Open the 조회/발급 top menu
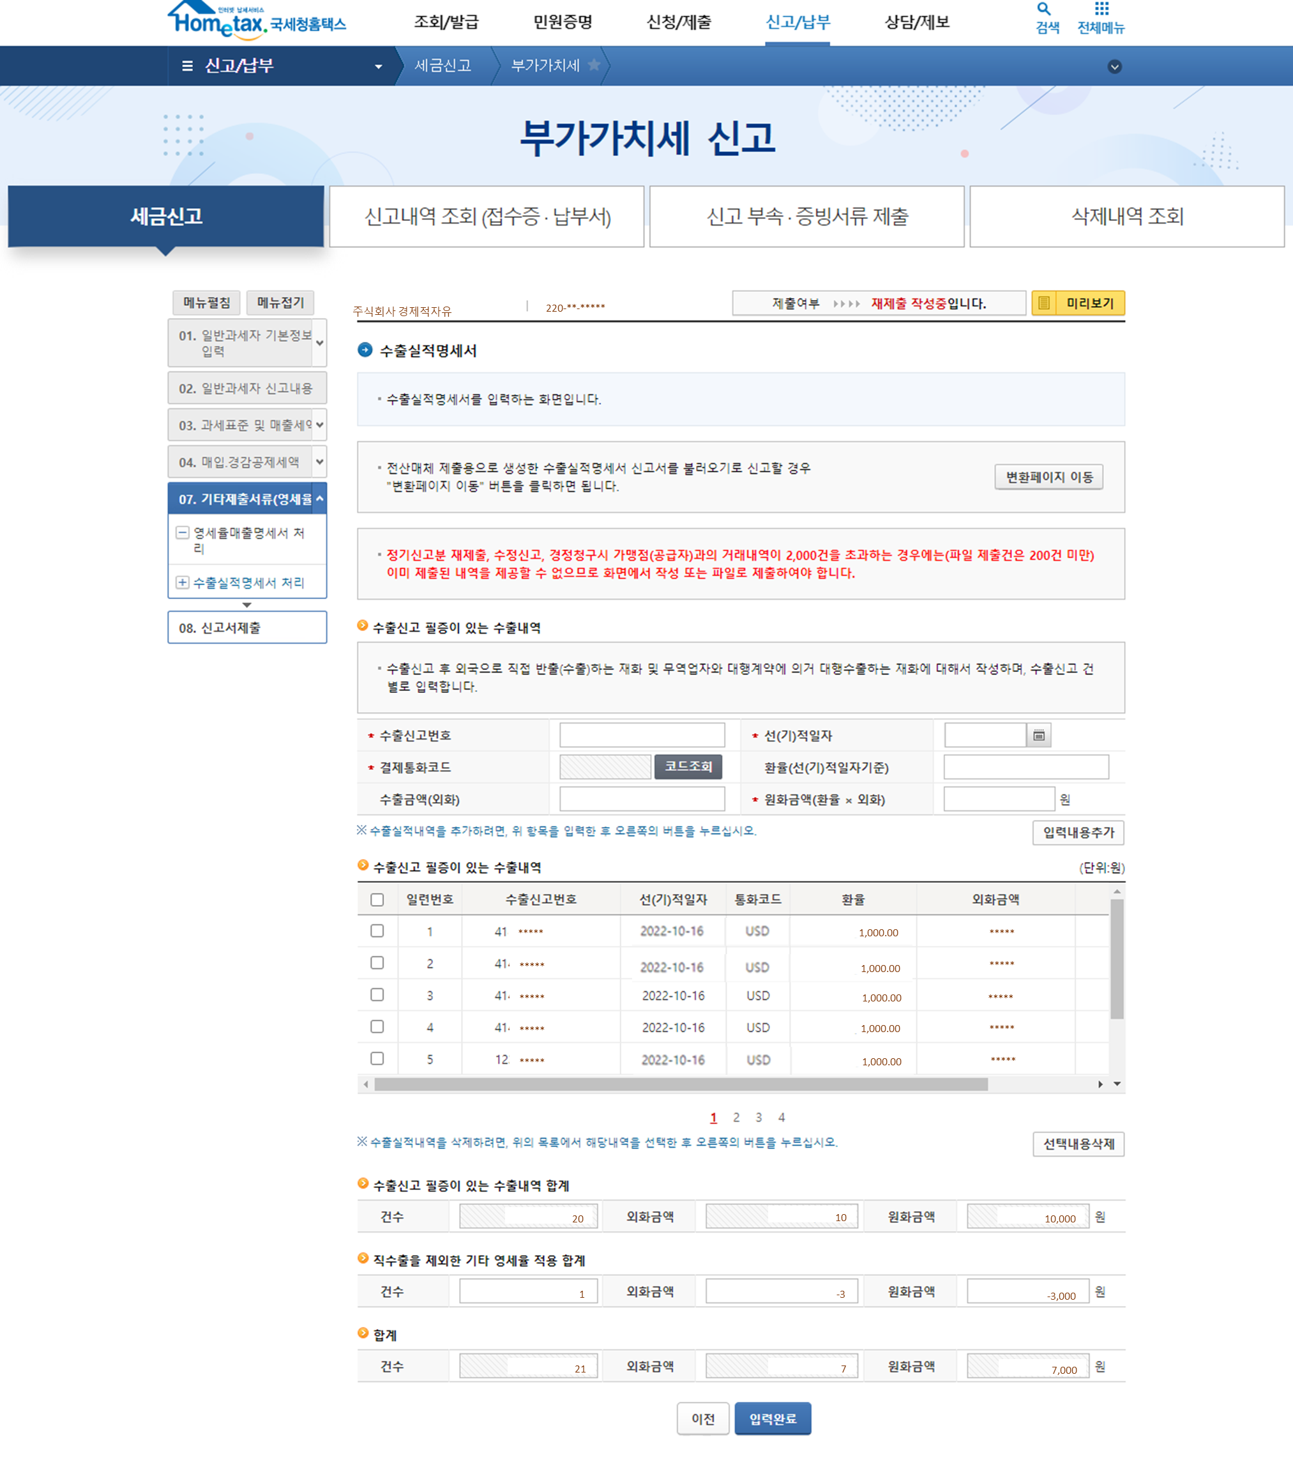Viewport: 1293px width, 1460px height. [446, 22]
